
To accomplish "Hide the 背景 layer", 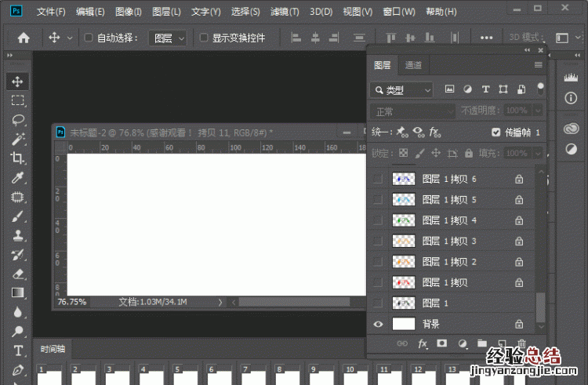I will point(379,323).
